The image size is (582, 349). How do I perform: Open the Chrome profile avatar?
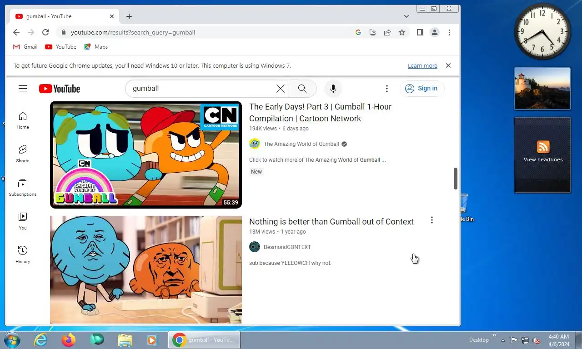coord(435,32)
